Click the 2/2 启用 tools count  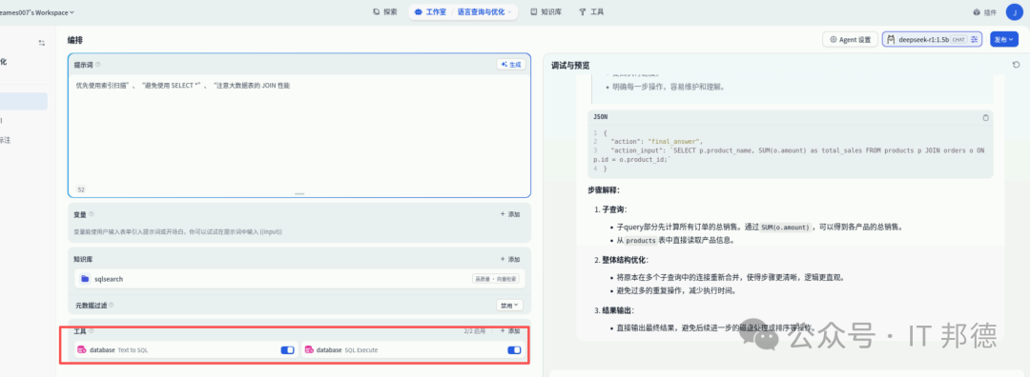point(475,331)
